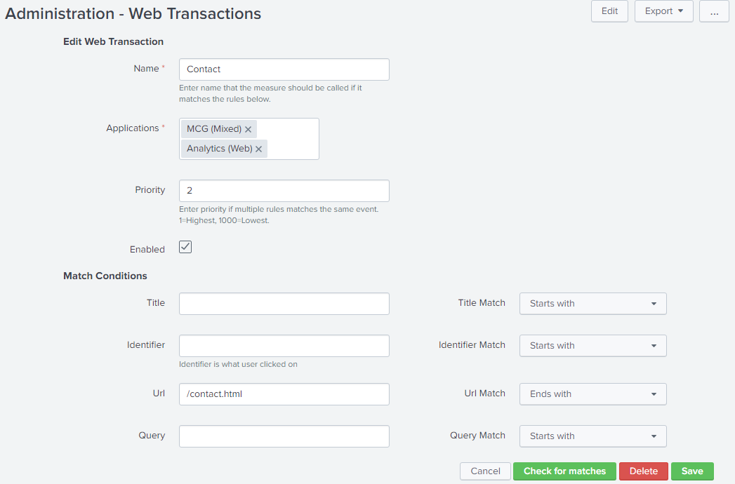Select the Url field containing /contact.html
Image resolution: width=735 pixels, height=484 pixels.
284,394
